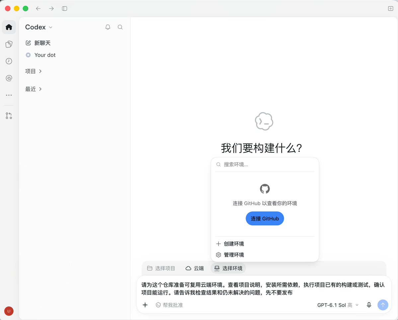The height and width of the screenshot is (320, 398).
Task: Open search magnifier beside the bell
Action: pyautogui.click(x=120, y=27)
